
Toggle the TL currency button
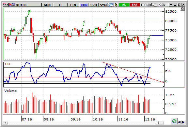[x=60, y=5]
